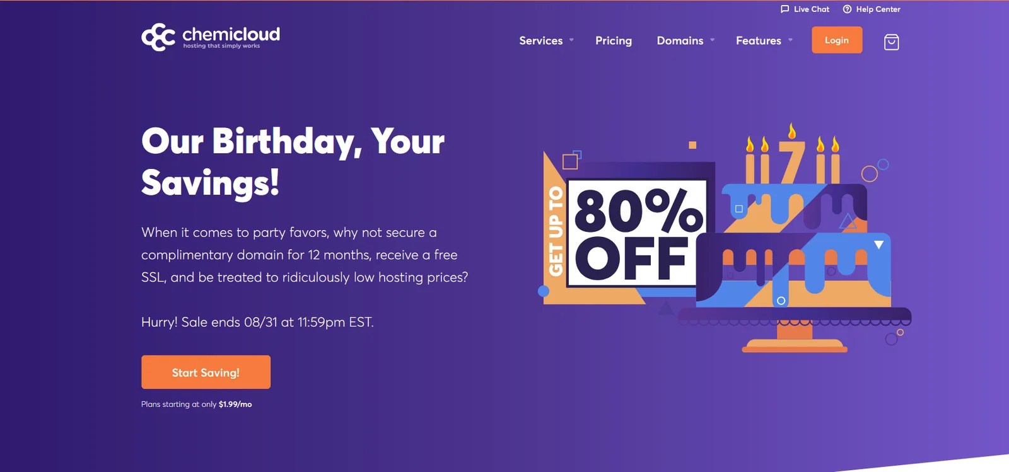
Task: Select Domains in the navigation bar
Action: (680, 40)
